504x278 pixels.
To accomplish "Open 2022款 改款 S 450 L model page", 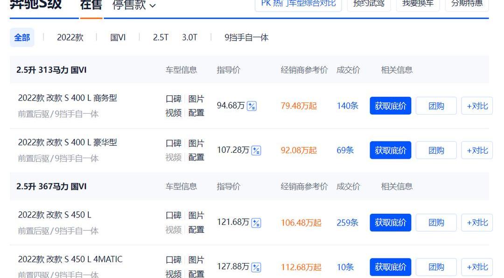I will (55, 215).
